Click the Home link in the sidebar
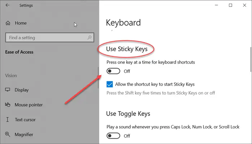This screenshot has width=252, height=144. (x=21, y=23)
